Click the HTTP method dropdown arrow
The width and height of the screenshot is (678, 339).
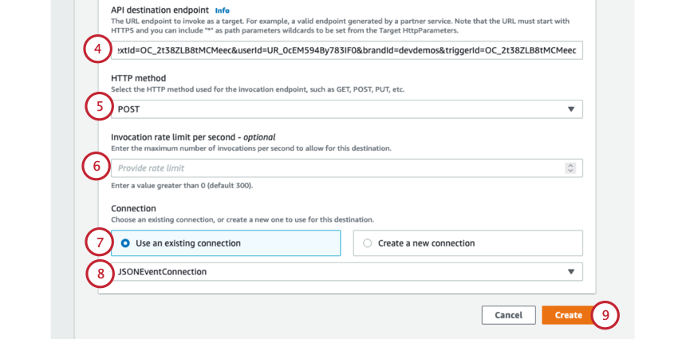point(571,109)
